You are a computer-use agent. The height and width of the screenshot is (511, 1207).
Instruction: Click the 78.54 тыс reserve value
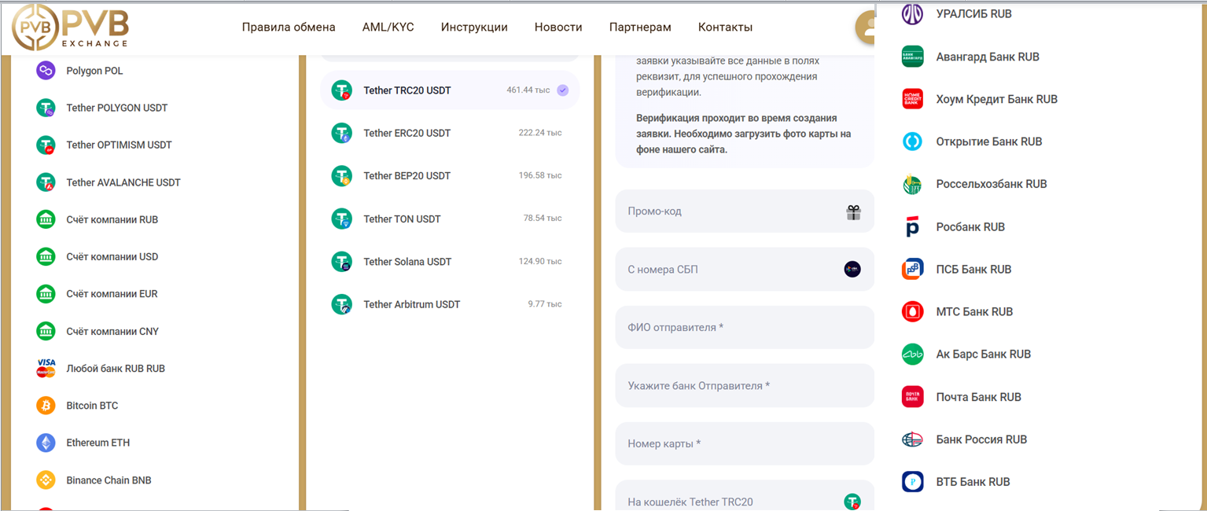point(543,219)
